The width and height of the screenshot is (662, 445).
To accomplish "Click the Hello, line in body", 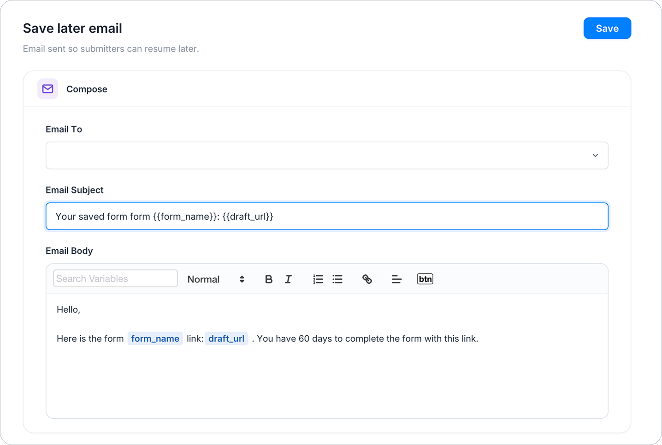I will click(69, 310).
